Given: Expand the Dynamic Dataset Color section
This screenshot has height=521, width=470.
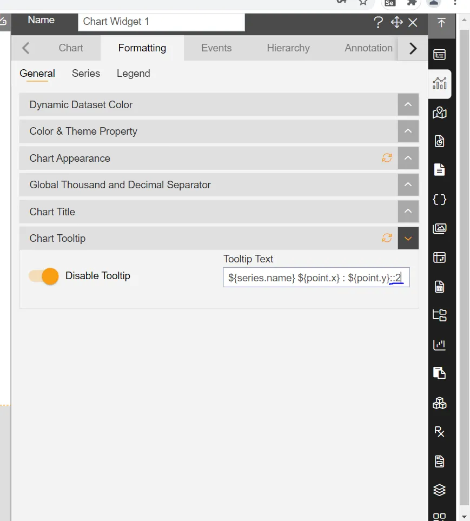Looking at the screenshot, I should 408,104.
